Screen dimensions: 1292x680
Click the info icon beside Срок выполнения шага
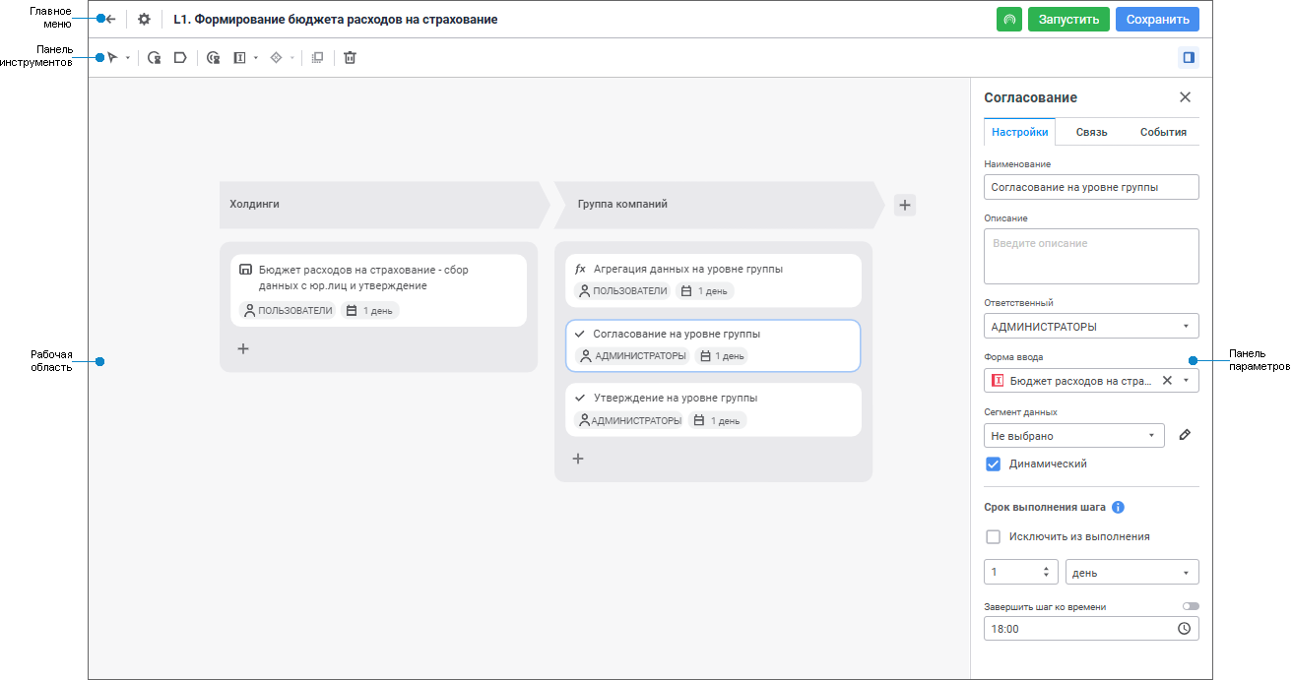[1118, 508]
